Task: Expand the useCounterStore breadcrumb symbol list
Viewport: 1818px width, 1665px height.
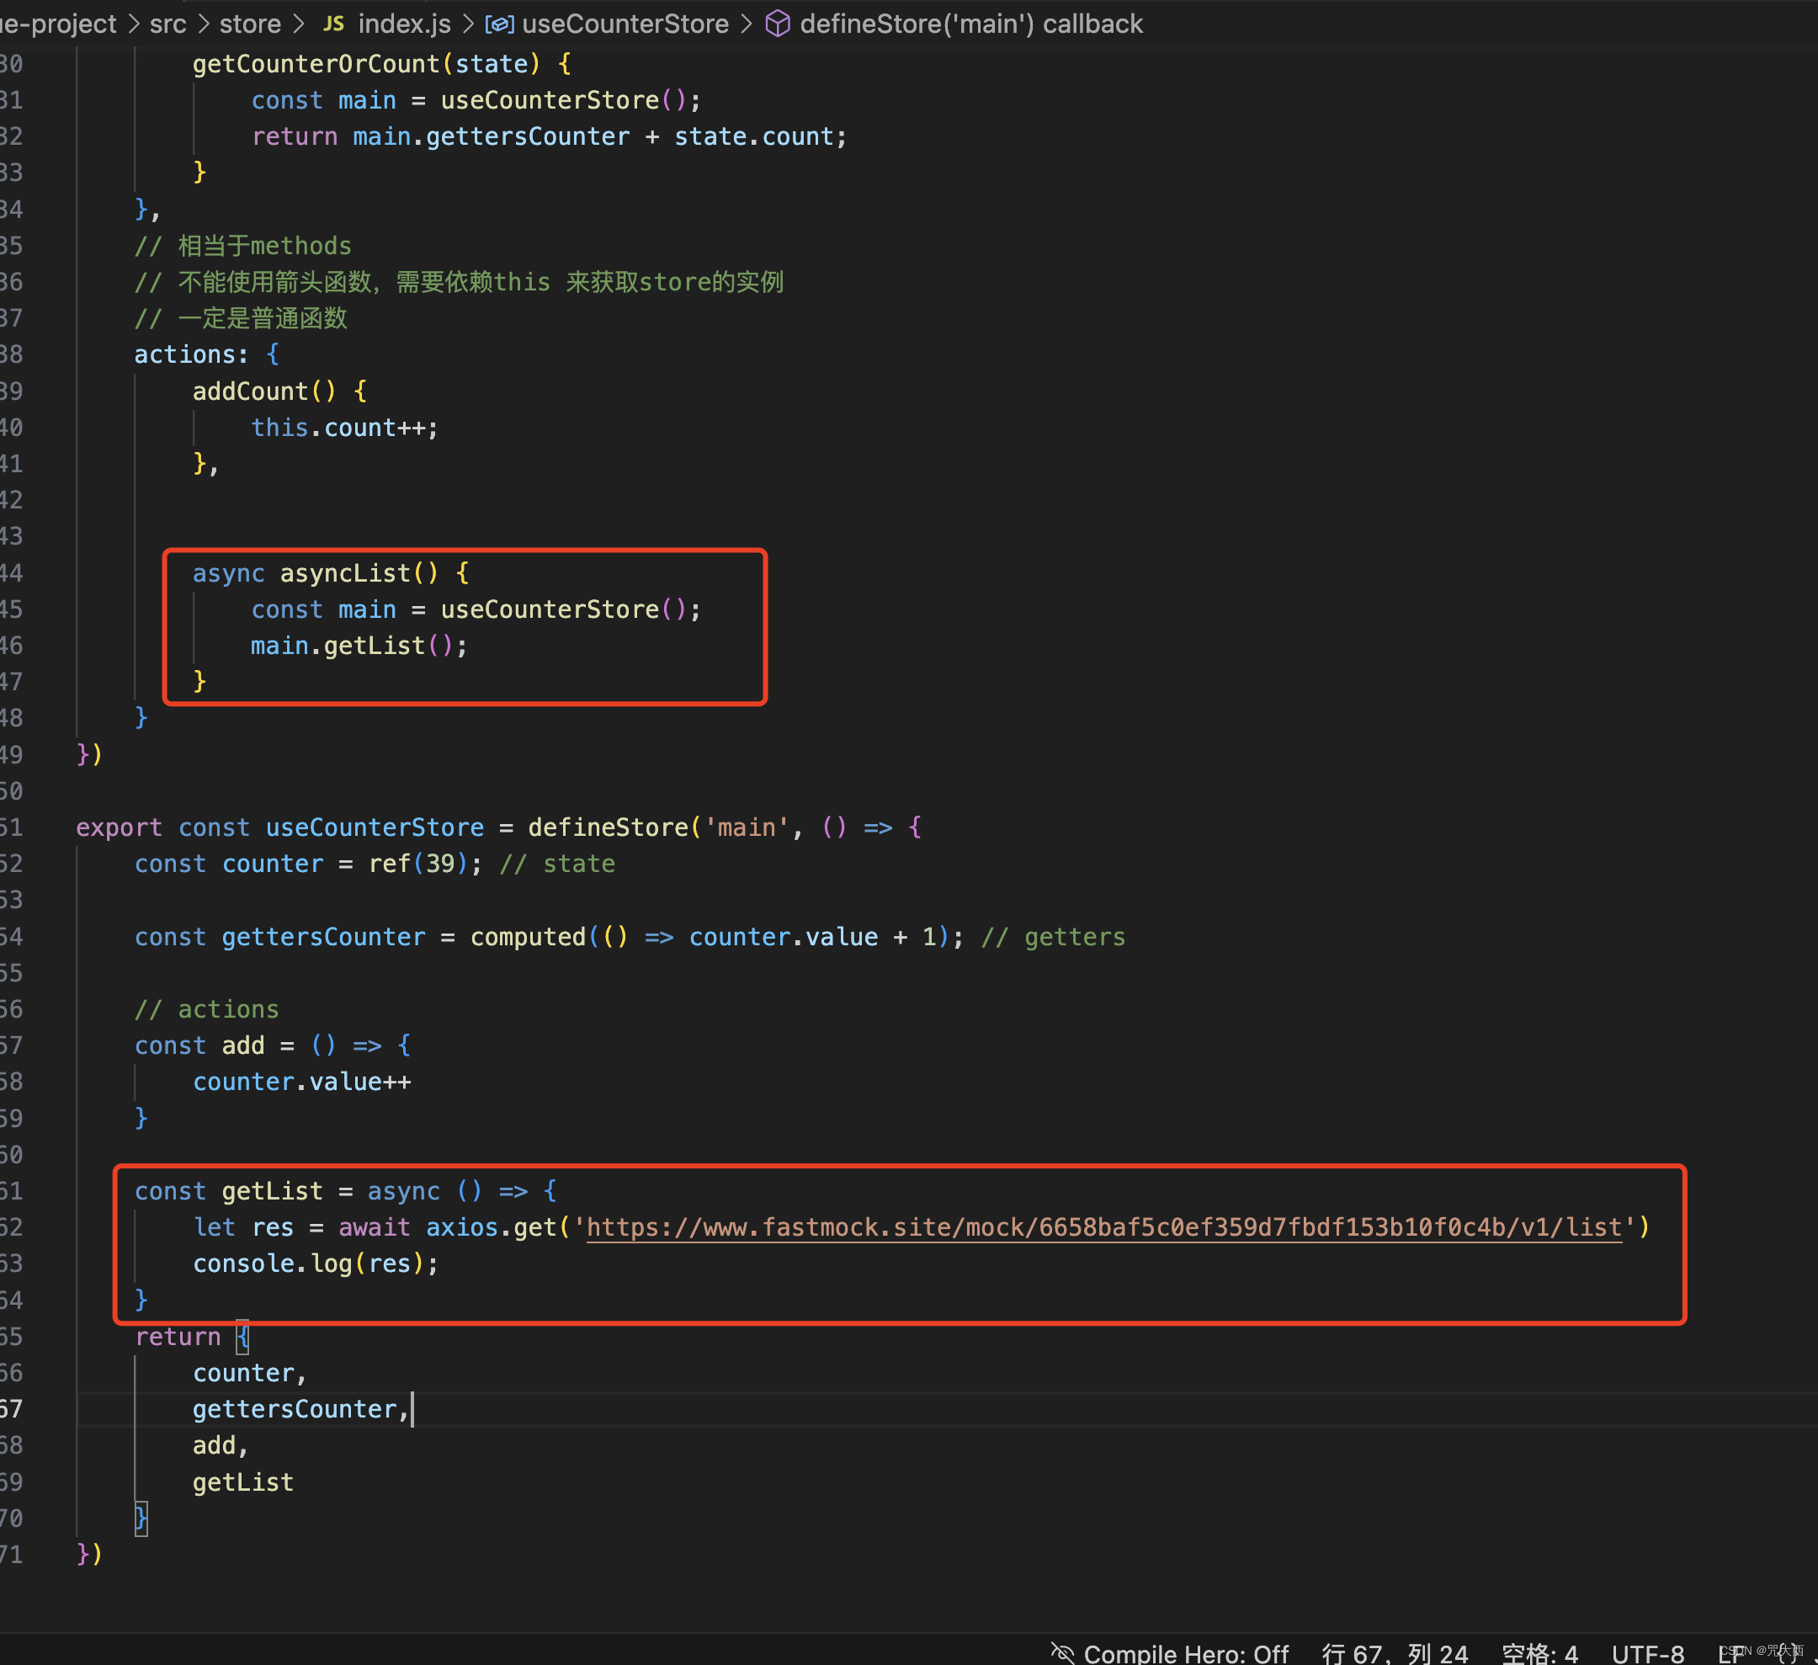Action: point(626,24)
